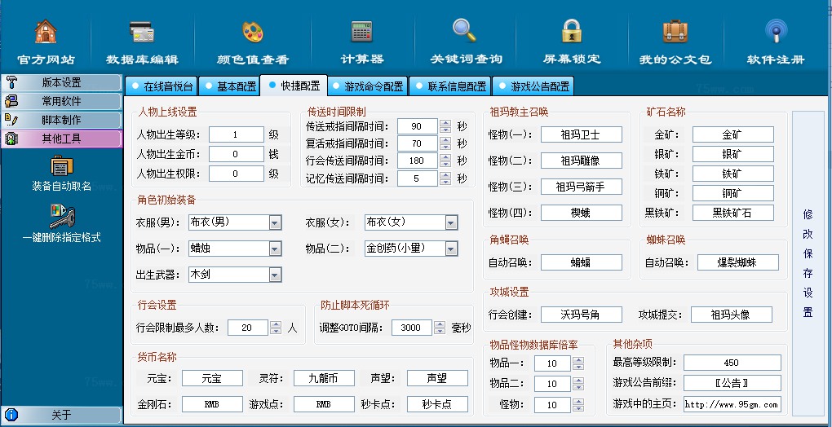Open the 颜色值查看 palette tool

coord(252,33)
